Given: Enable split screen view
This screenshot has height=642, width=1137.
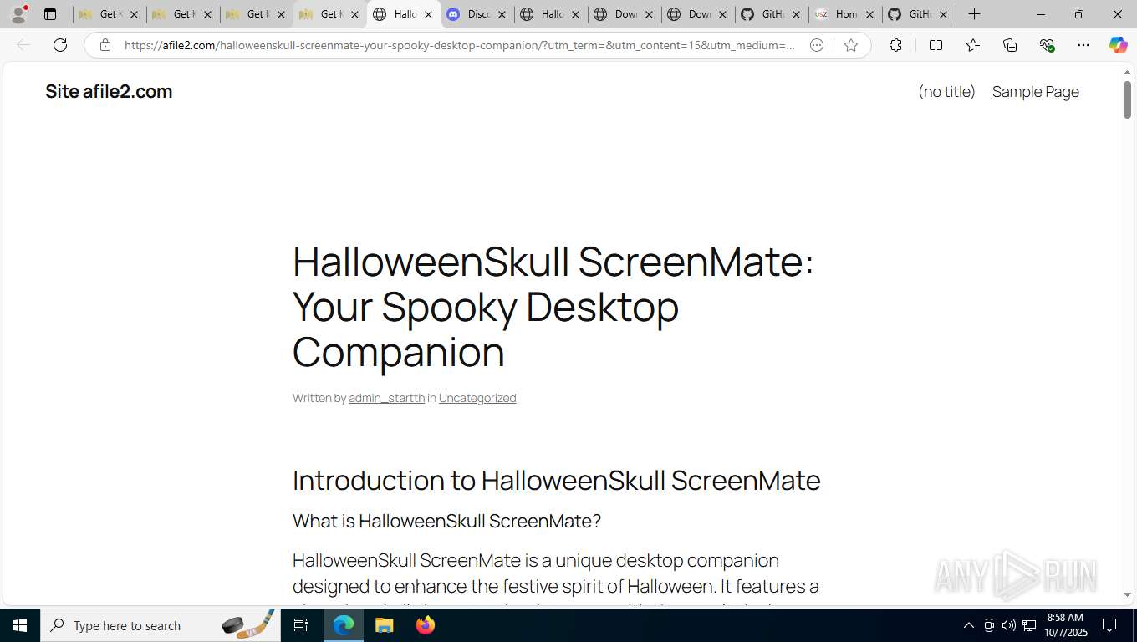Looking at the screenshot, I should [936, 45].
